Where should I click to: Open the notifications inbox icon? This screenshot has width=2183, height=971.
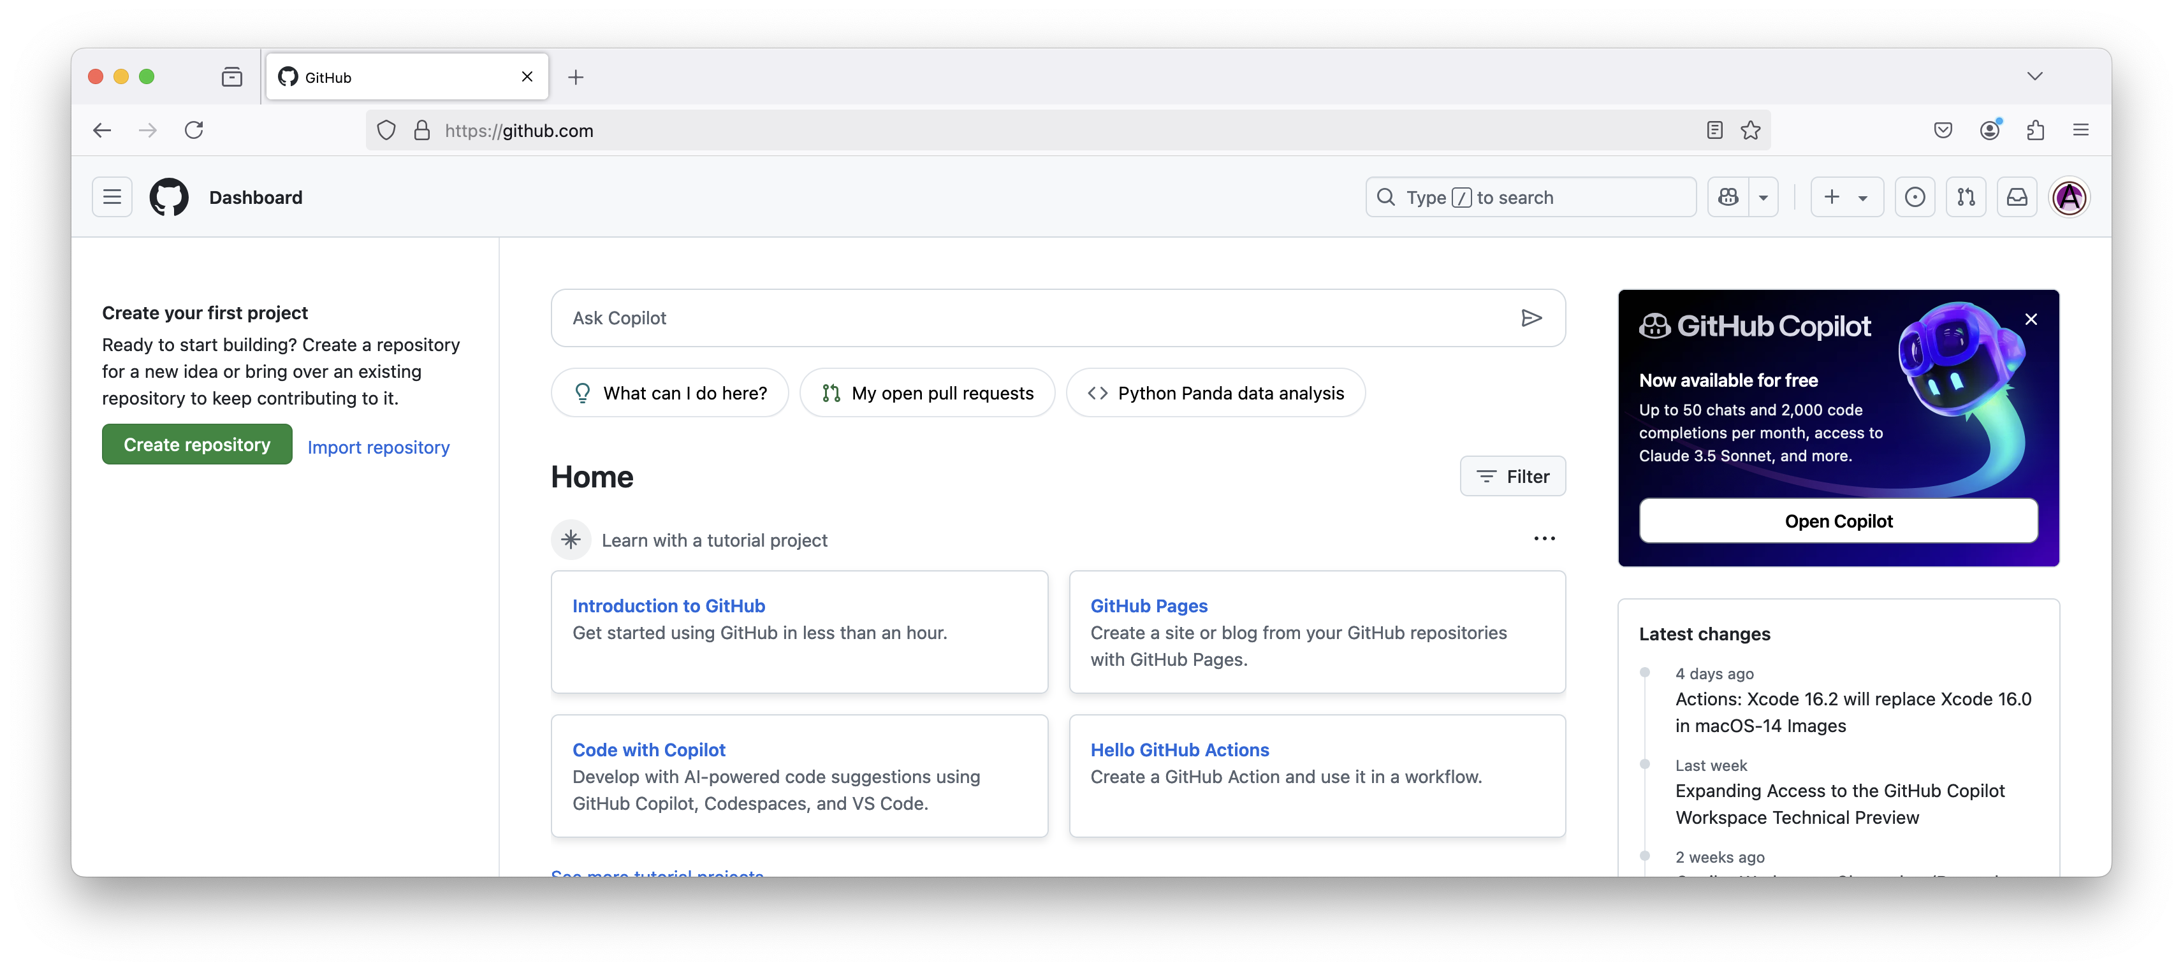pyautogui.click(x=2017, y=198)
